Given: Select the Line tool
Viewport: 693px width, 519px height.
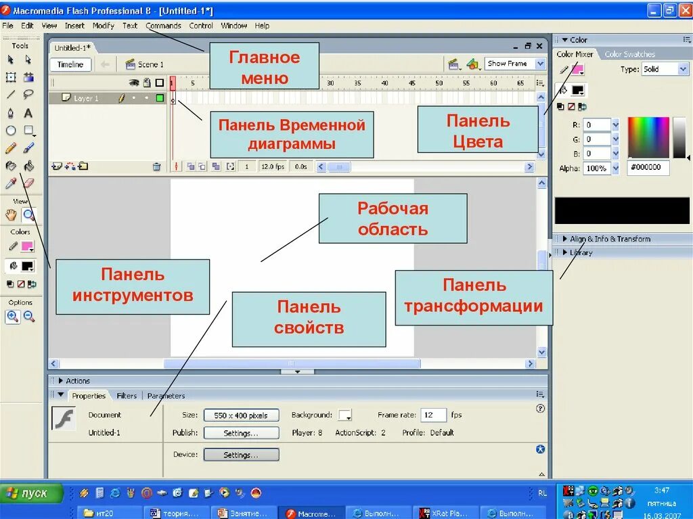Looking at the screenshot, I should [x=11, y=95].
